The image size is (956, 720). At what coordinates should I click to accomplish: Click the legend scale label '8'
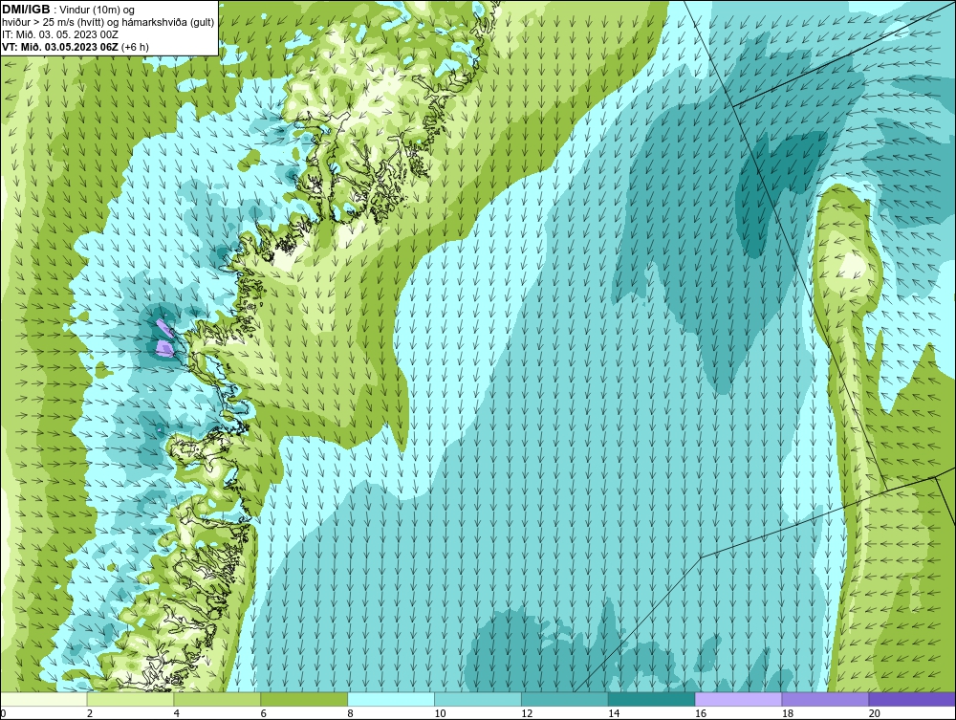[x=350, y=713]
